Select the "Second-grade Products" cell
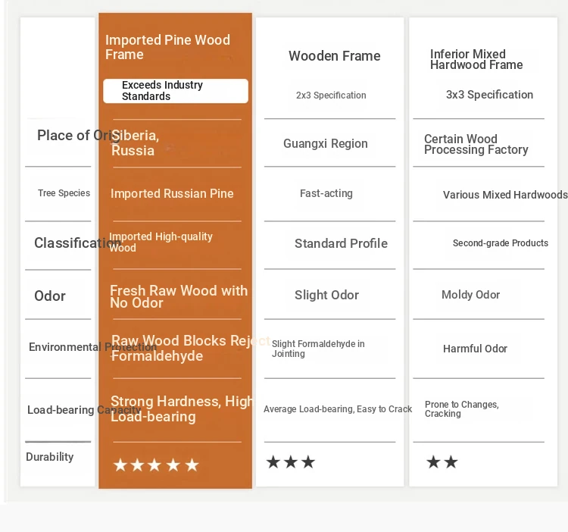This screenshot has height=532, width=568. click(x=501, y=243)
